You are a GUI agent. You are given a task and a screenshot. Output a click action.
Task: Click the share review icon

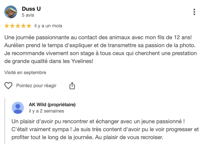pyautogui.click(x=72, y=86)
